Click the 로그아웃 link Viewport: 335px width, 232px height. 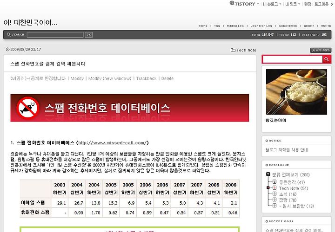click(x=322, y=4)
